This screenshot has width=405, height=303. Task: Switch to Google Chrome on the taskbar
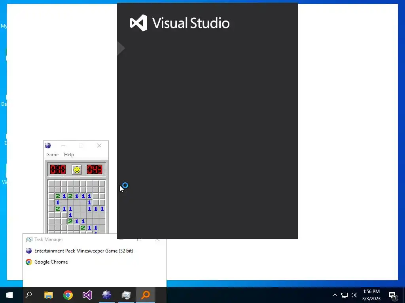[68, 295]
